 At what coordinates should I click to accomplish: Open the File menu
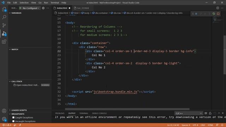pyautogui.click(x=9, y=2)
